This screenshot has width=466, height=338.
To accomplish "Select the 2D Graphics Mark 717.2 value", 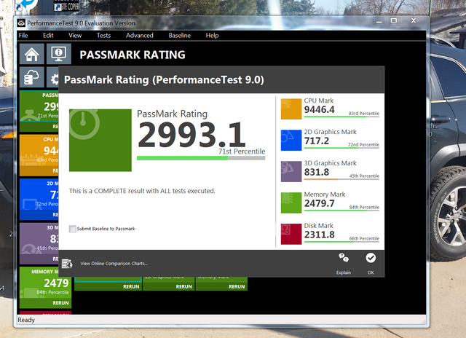I will tap(317, 141).
